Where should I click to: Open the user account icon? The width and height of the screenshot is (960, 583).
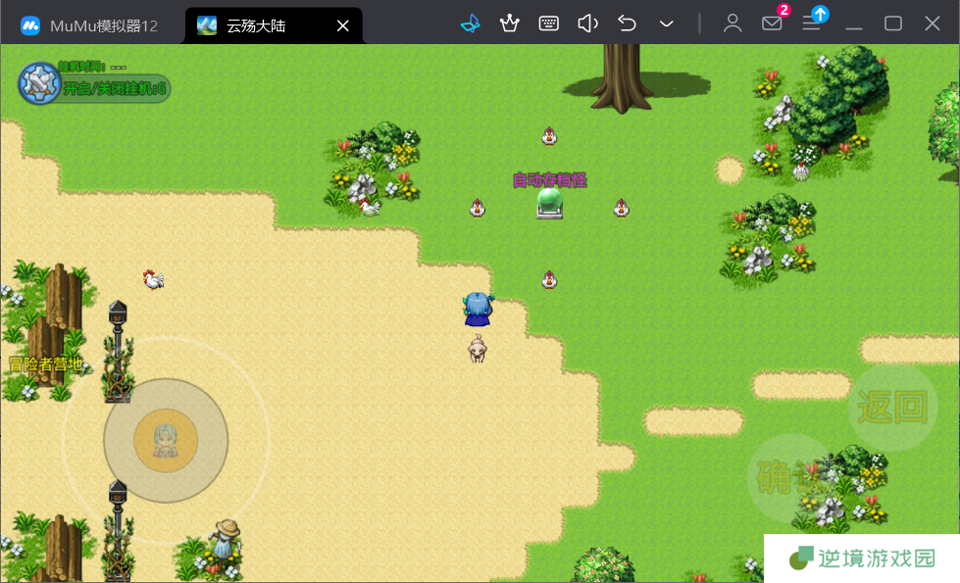(733, 24)
